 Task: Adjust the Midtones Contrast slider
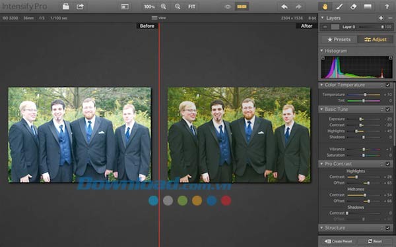[364, 195]
